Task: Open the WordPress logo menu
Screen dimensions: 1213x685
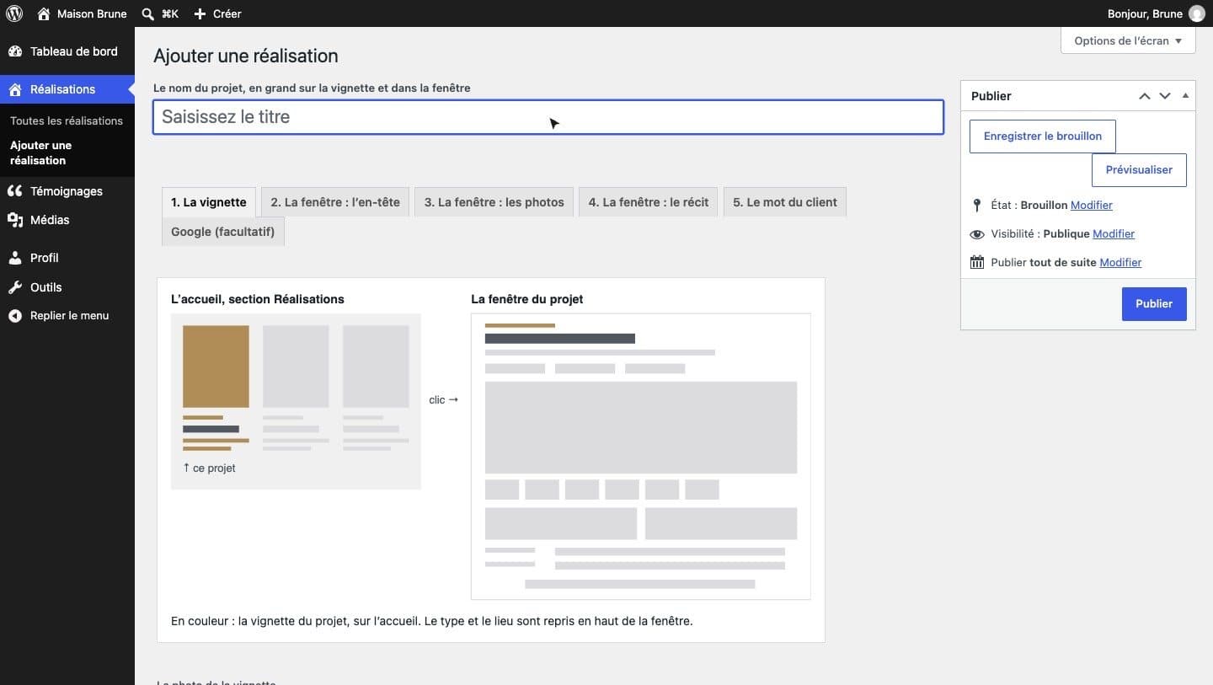Action: point(14,13)
